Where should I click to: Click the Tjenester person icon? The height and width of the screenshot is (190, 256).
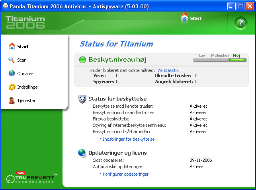[x=12, y=101]
